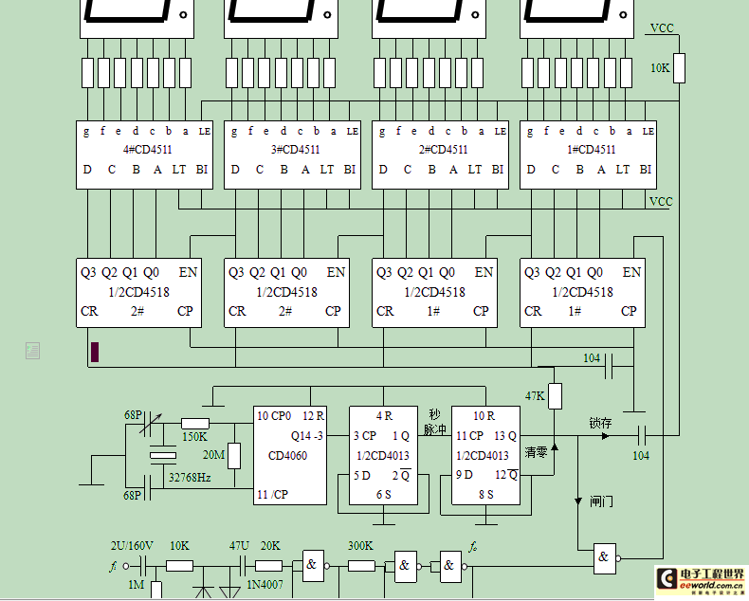The height and width of the screenshot is (601, 749).
Task: Click the 2U/160V capacitor label
Action: point(132,546)
